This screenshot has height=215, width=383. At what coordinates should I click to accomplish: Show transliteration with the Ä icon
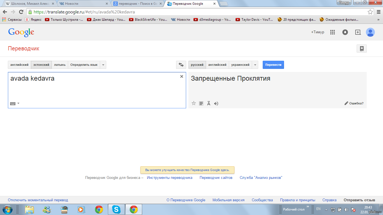click(209, 103)
